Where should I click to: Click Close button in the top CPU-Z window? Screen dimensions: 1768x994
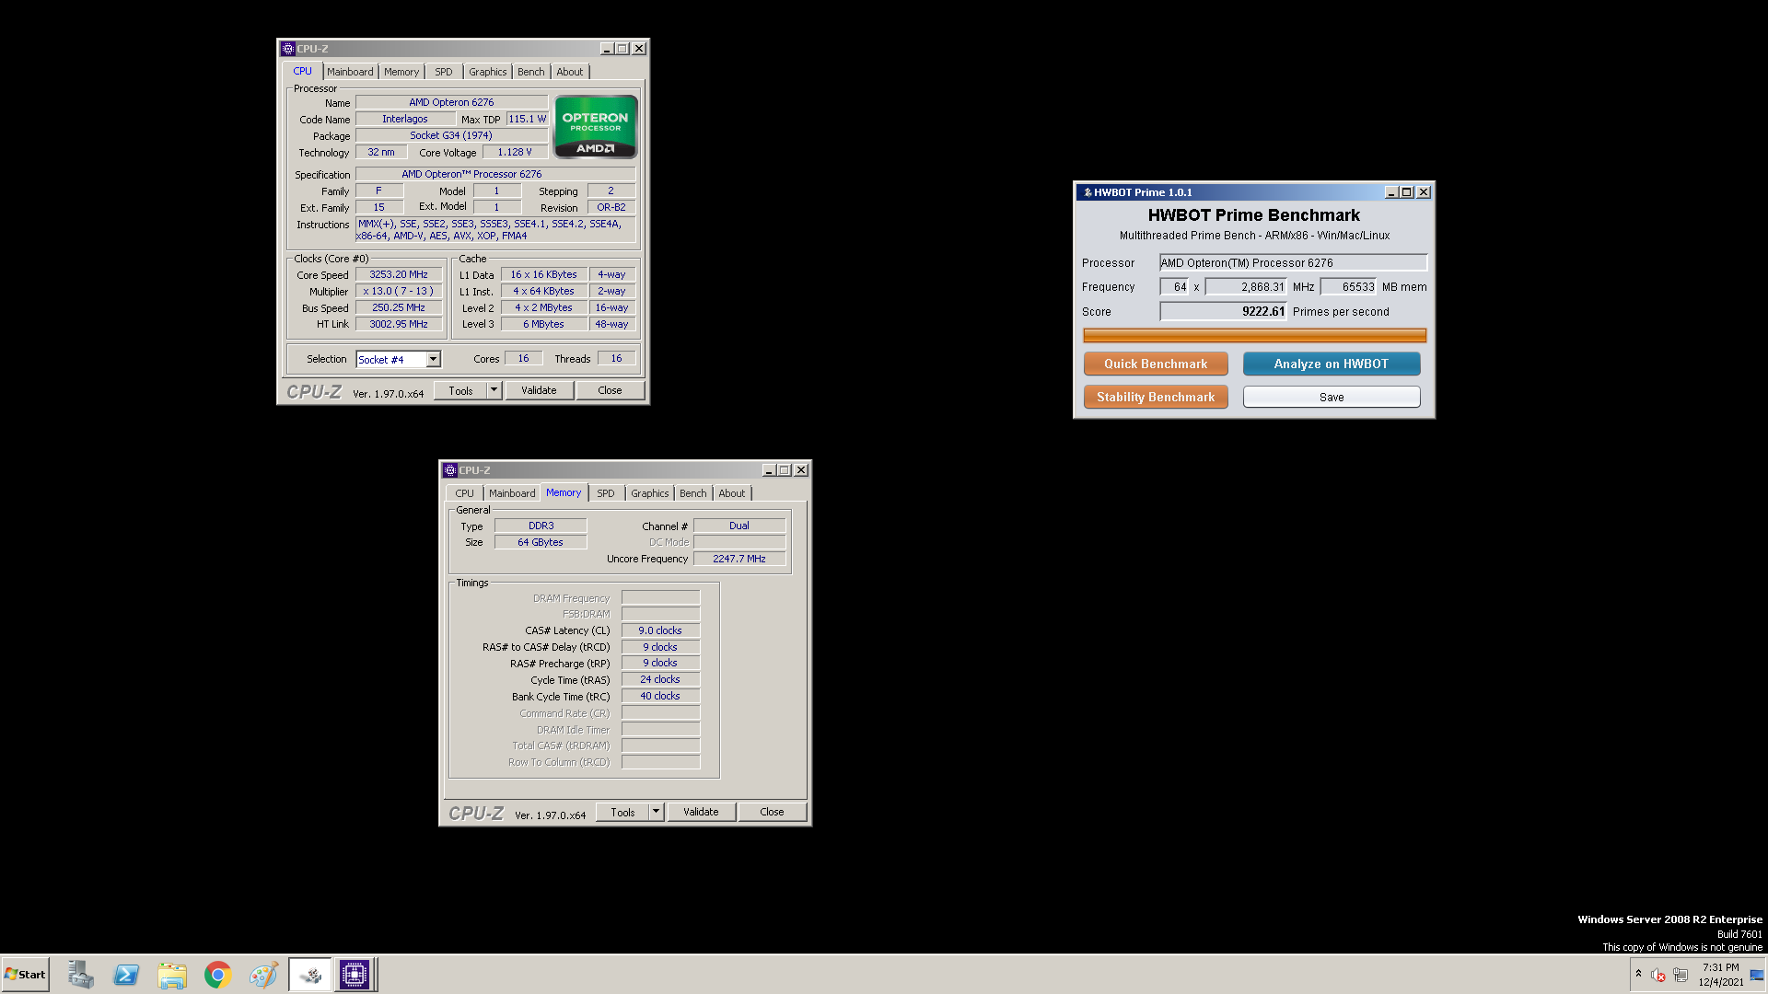(610, 390)
